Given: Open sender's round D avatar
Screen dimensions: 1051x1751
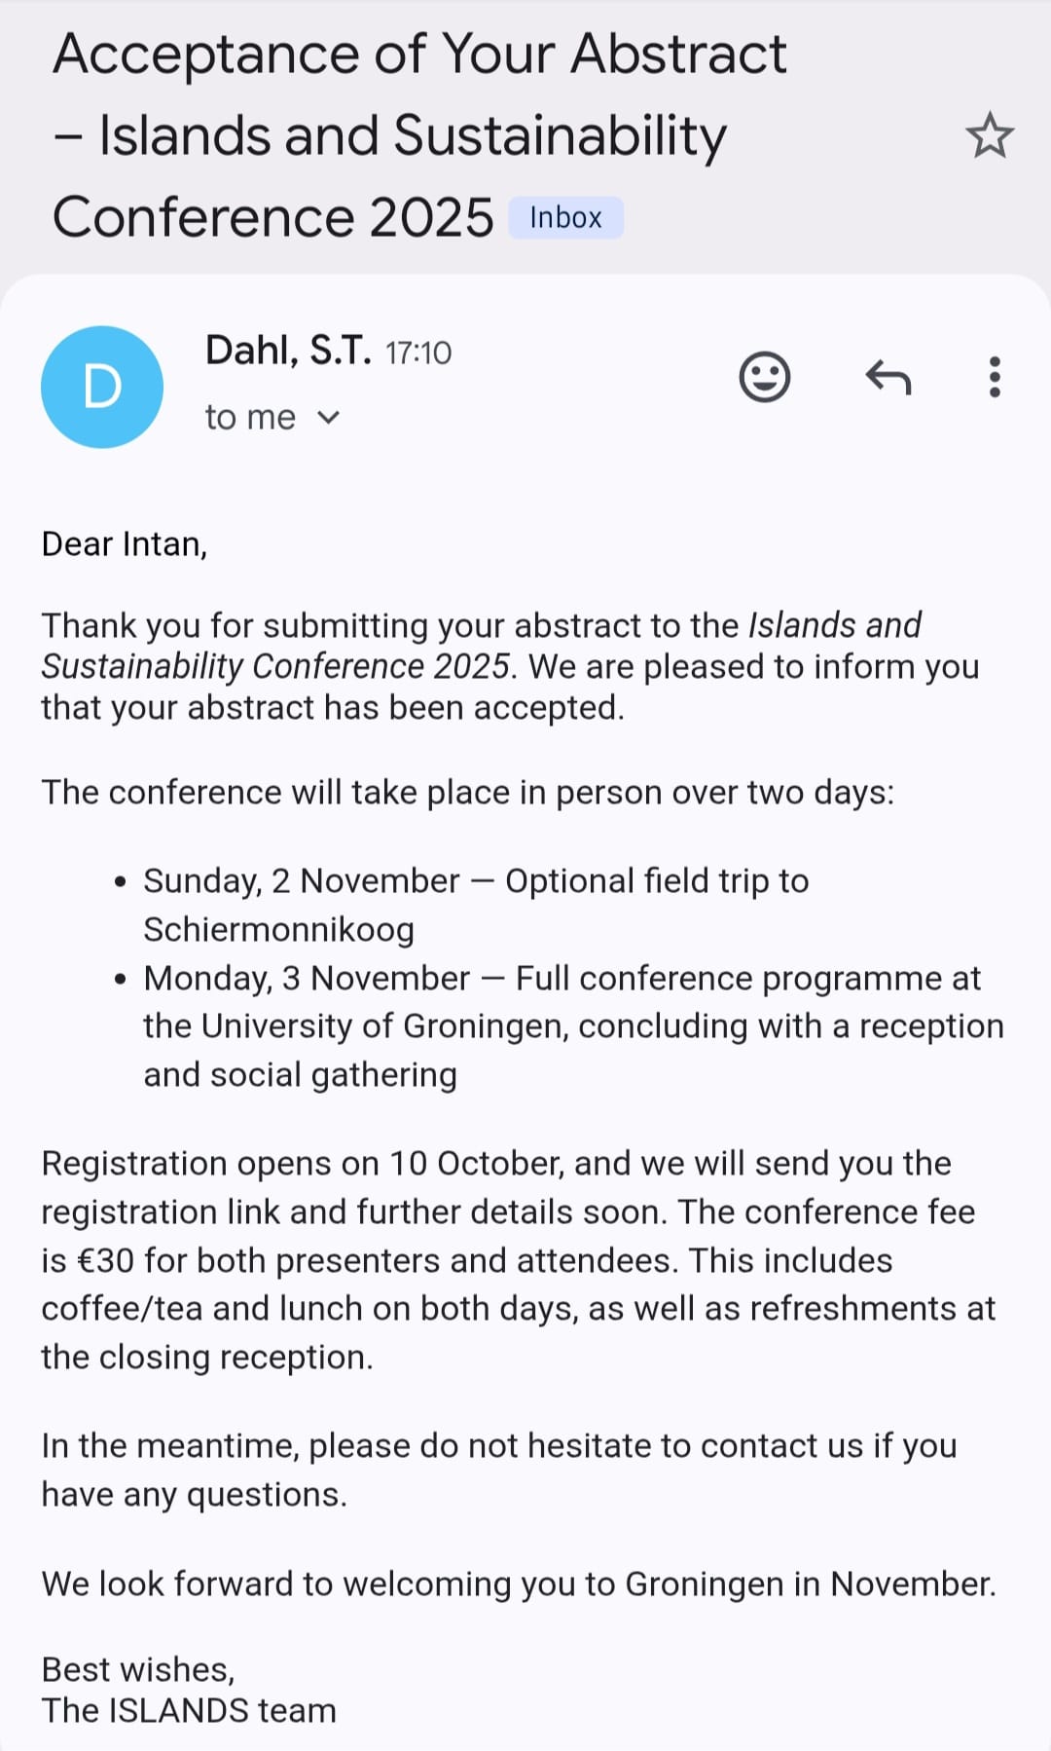Looking at the screenshot, I should point(102,387).
